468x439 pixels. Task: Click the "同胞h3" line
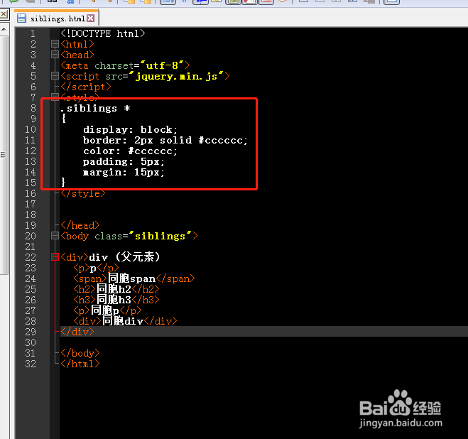point(116,300)
